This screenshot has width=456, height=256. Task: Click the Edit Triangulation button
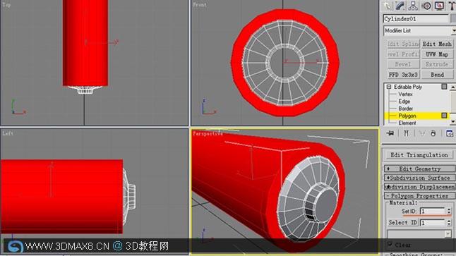point(419,155)
